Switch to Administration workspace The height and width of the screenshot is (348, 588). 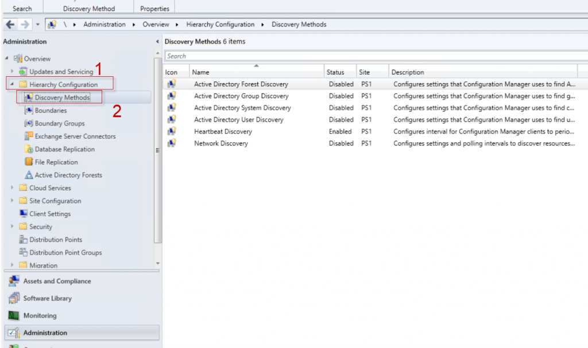pyautogui.click(x=82, y=333)
